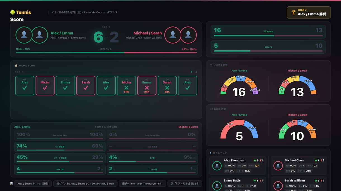Click the '40% · 20pts' label
The width and height of the screenshot is (341, 191).
tap(189, 49)
